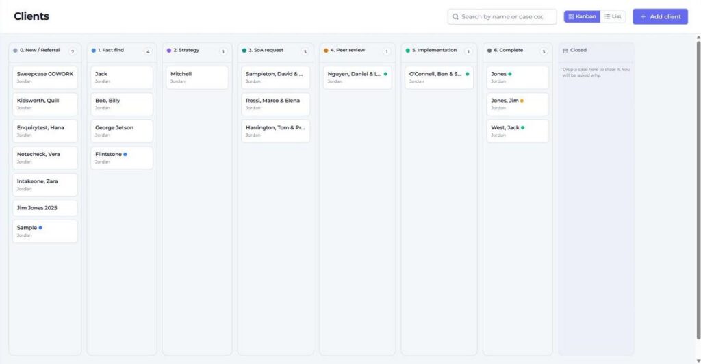
Task: Click the green dot on O'Connell, Ben card
Action: point(467,74)
